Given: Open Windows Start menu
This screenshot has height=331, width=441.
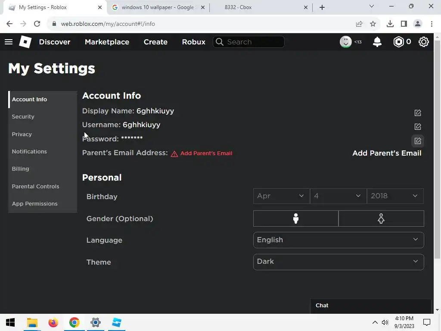Looking at the screenshot, I should (x=10, y=322).
